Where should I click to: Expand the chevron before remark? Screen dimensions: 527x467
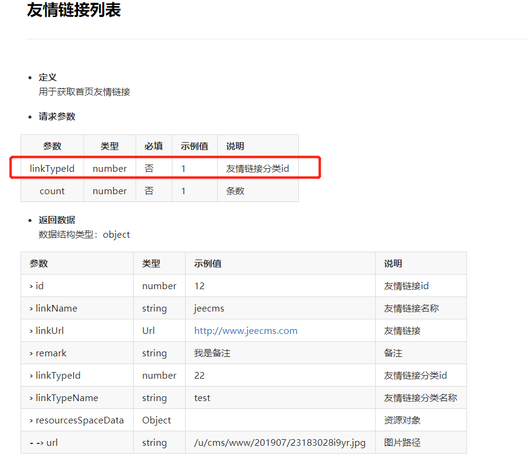click(x=31, y=353)
